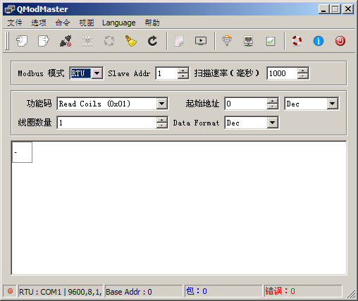Open the Bus Monitor screen icon
Image resolution: width=358 pixels, height=301 pixels.
point(201,41)
